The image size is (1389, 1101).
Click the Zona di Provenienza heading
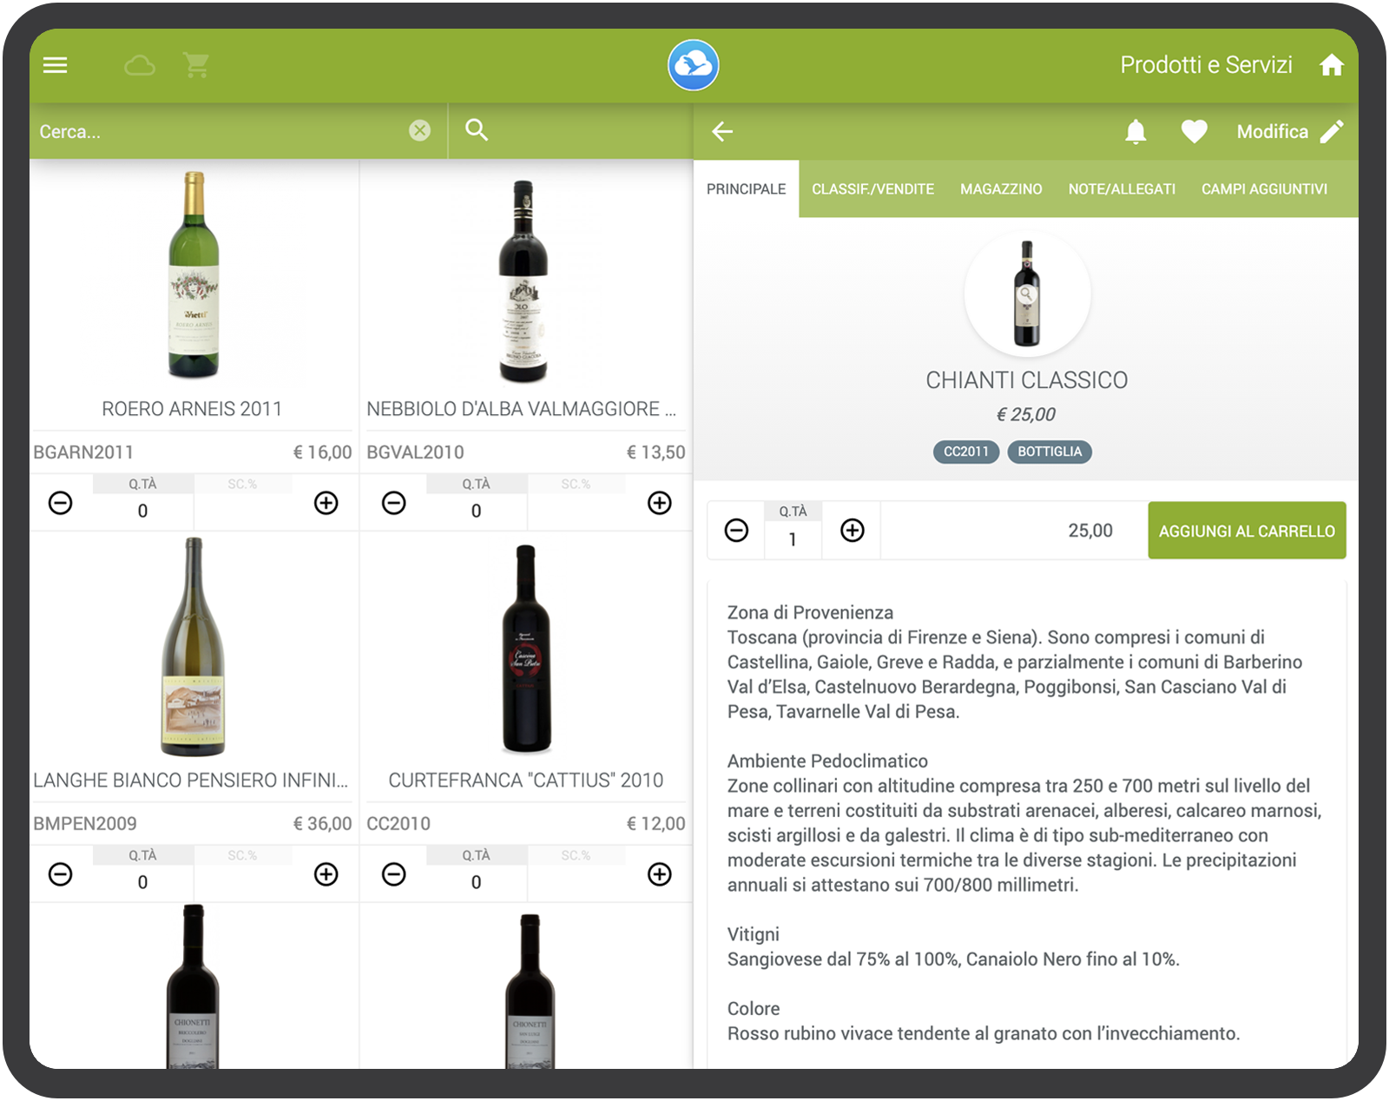click(810, 612)
